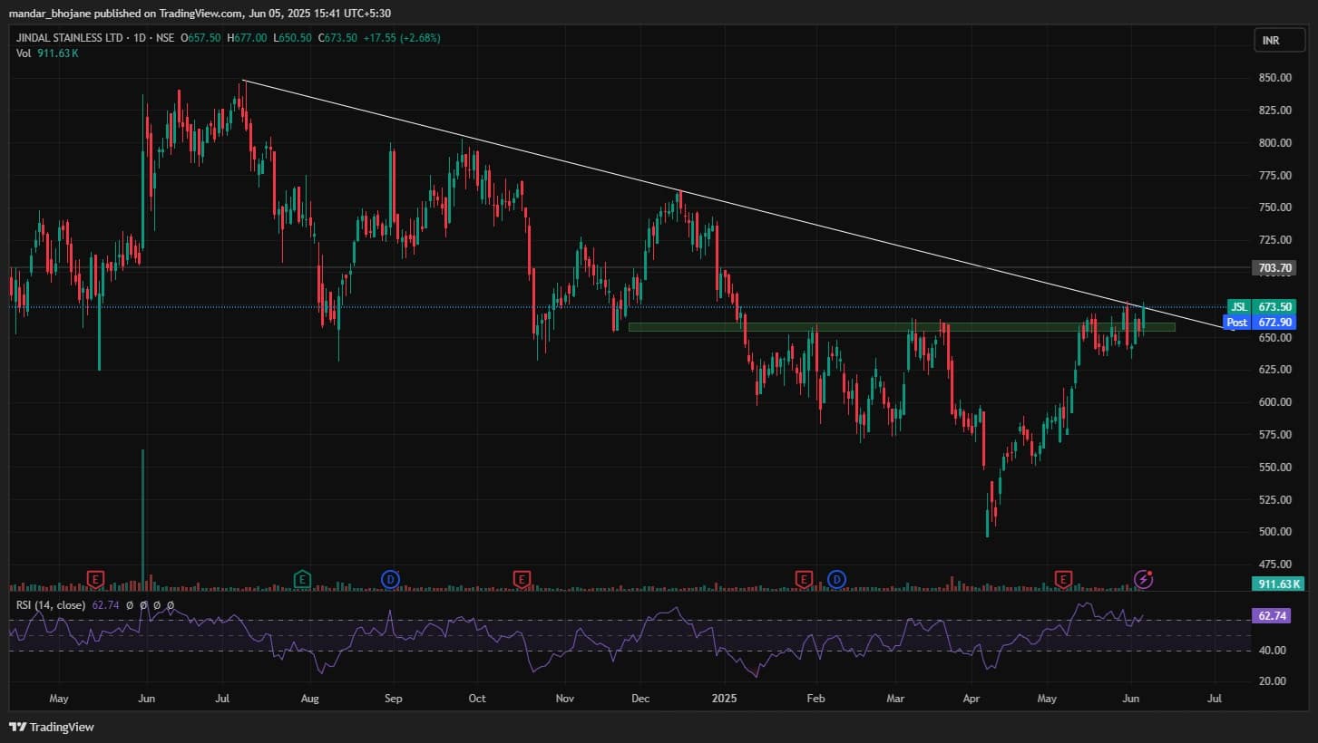1318x743 pixels.
Task: Select the RSI (14, close) indicator legend
Action: pos(51,605)
